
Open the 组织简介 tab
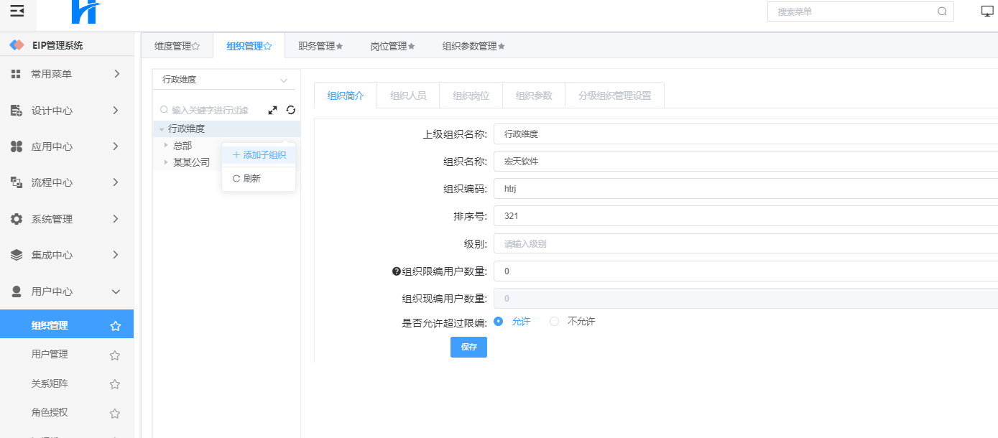(x=346, y=95)
